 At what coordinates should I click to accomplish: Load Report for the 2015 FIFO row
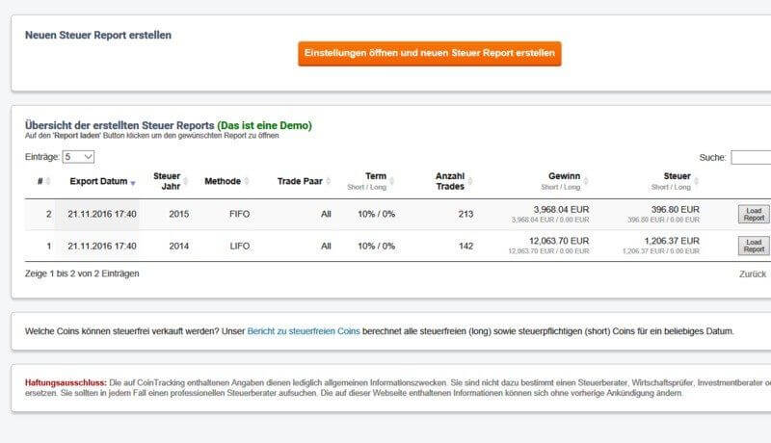click(754, 214)
